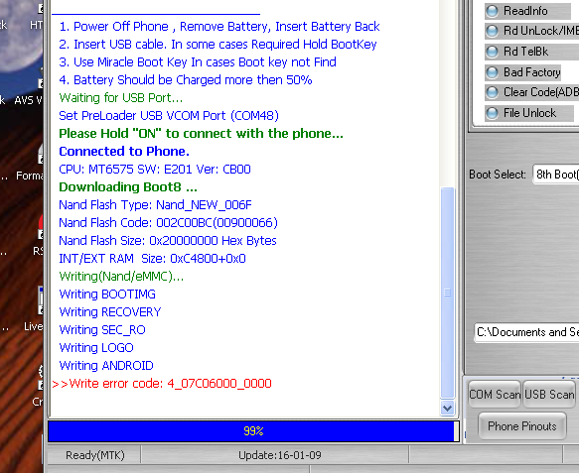Image resolution: width=579 pixels, height=473 pixels.
Task: Click the 'Nand Flash Size' log line
Action: [168, 241]
